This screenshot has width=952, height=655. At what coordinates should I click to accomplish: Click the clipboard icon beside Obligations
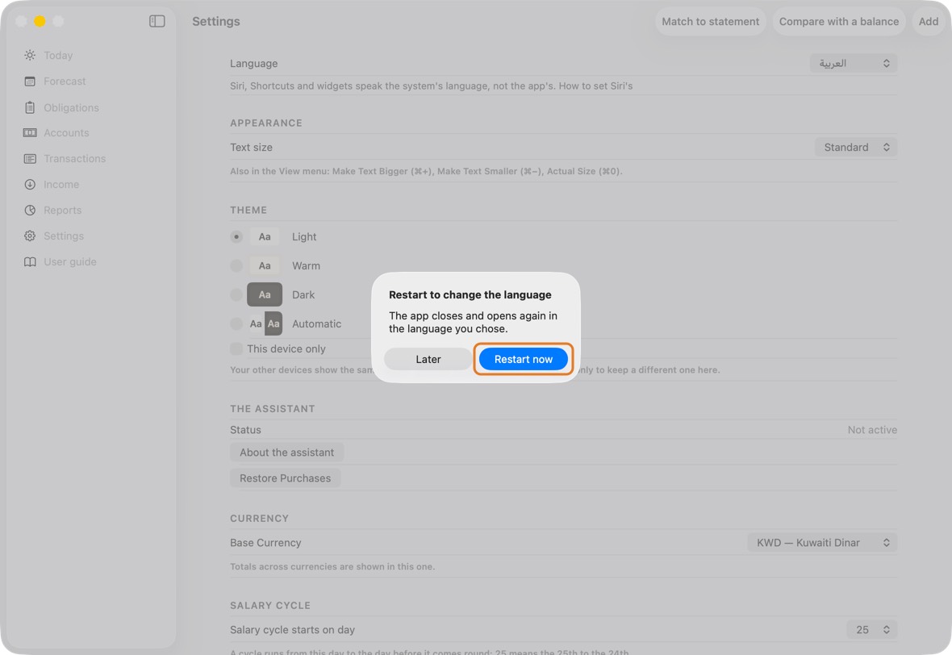(x=30, y=107)
